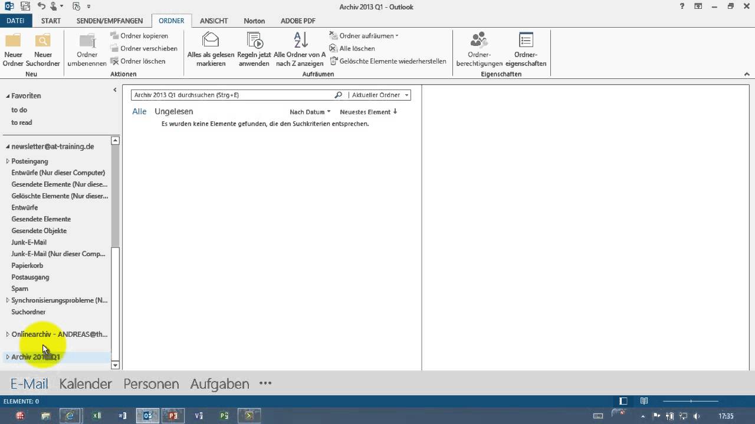Switch to Reading view icon in status bar

coord(644,401)
